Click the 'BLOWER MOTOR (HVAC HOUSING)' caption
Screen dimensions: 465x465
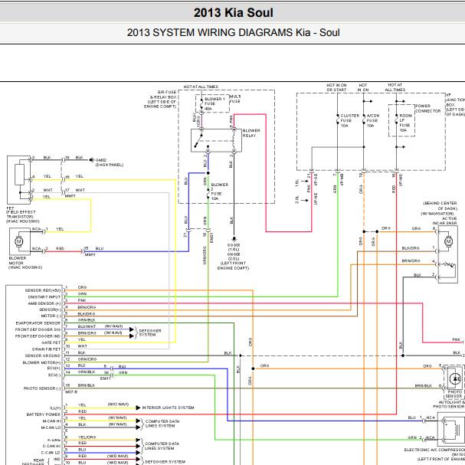coord(25,263)
